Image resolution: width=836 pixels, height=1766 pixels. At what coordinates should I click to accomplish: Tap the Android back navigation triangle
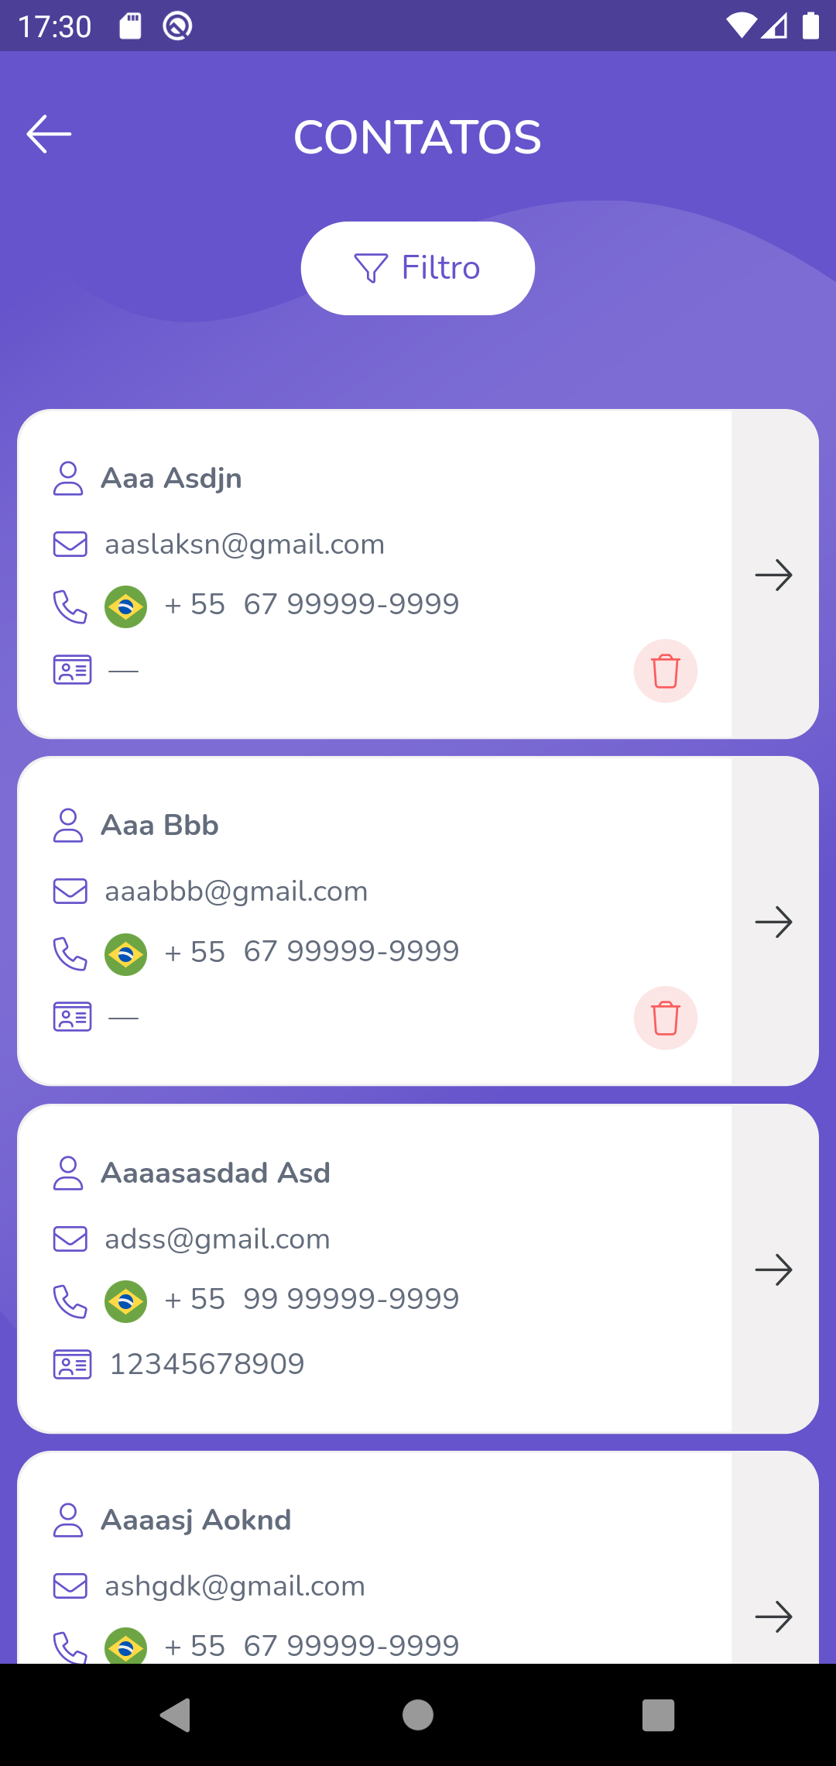[176, 1715]
